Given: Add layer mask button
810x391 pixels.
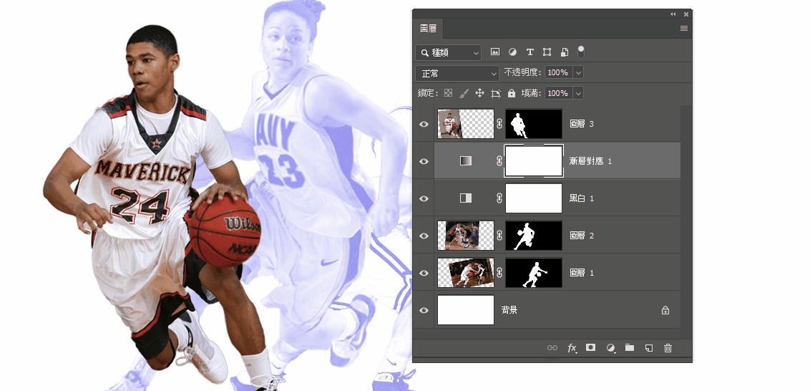Looking at the screenshot, I should [590, 347].
